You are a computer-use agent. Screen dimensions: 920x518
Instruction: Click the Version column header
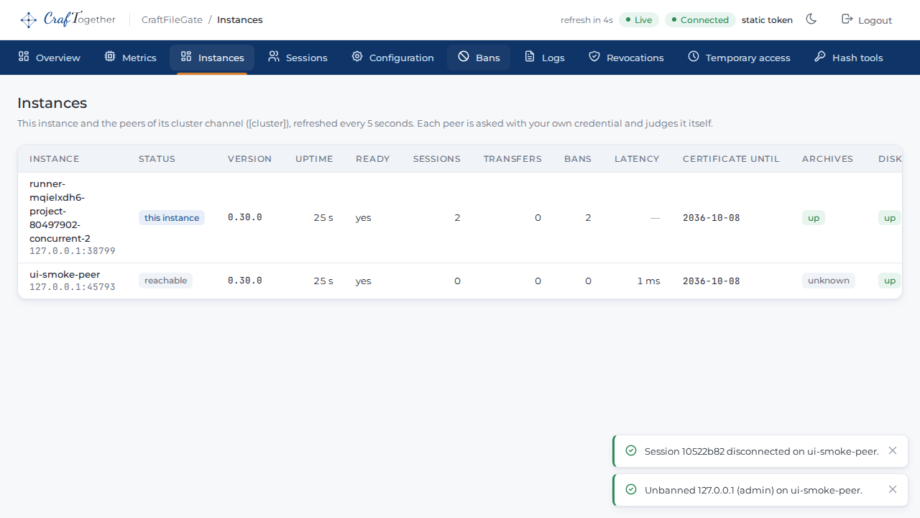click(250, 159)
